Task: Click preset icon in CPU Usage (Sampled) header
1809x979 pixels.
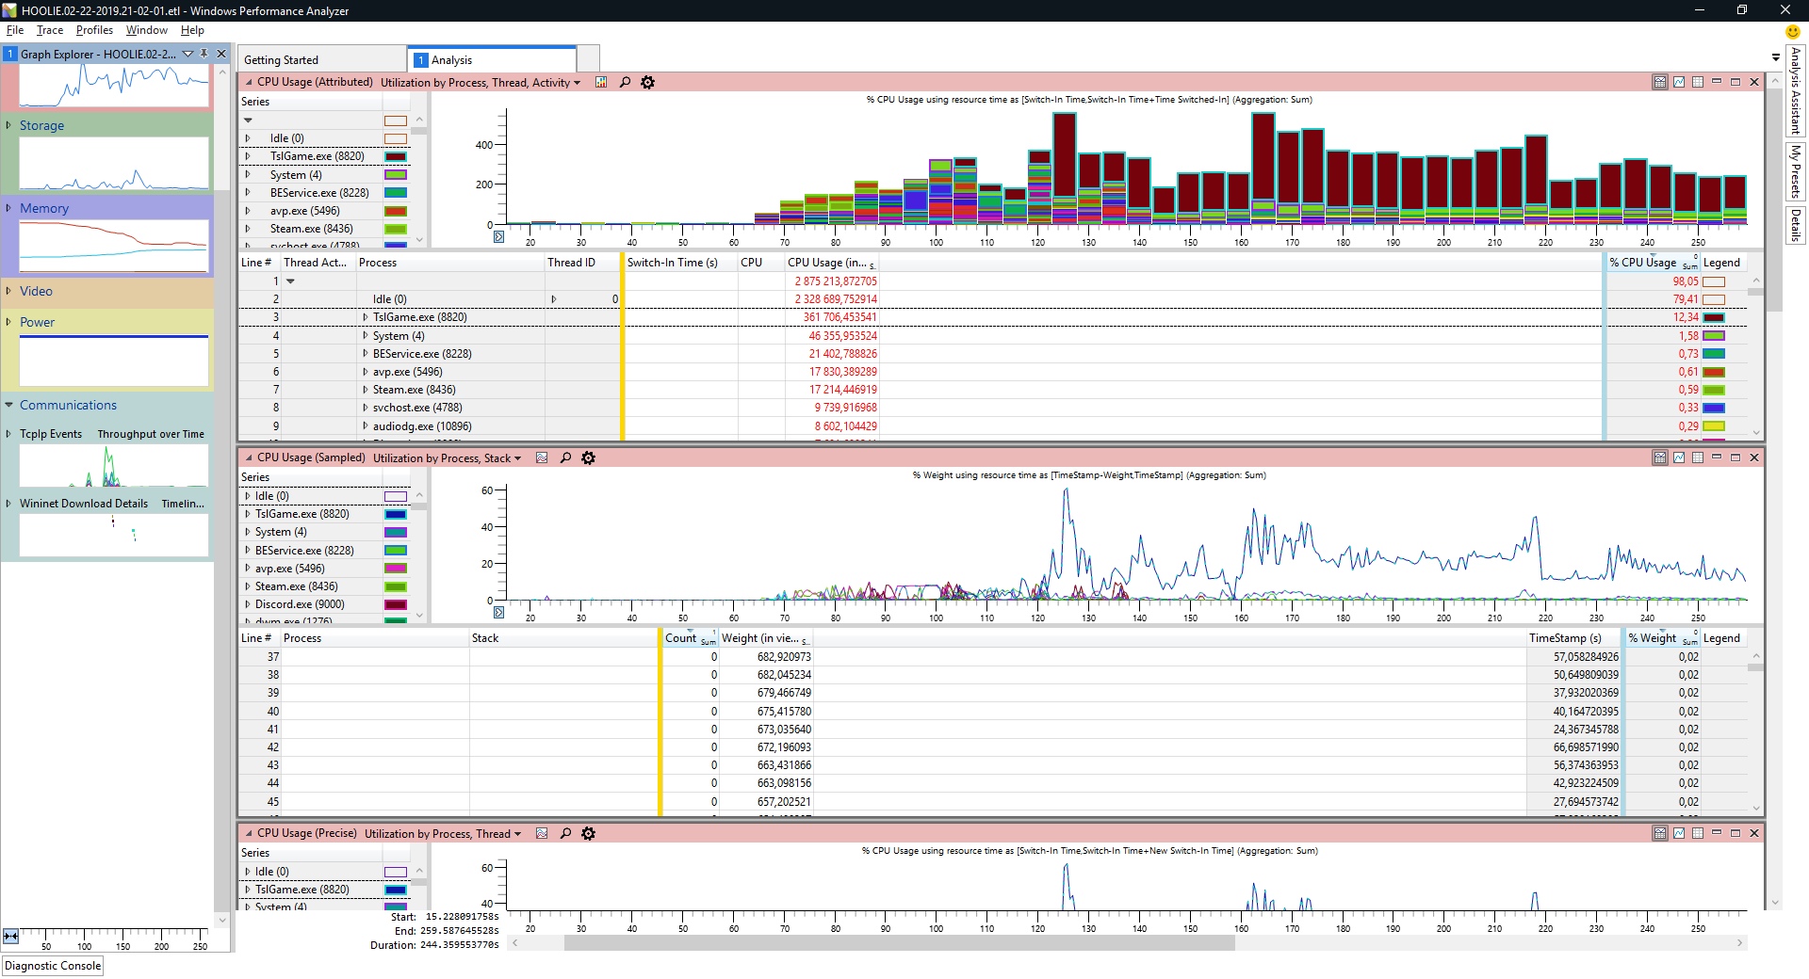Action: pos(542,458)
